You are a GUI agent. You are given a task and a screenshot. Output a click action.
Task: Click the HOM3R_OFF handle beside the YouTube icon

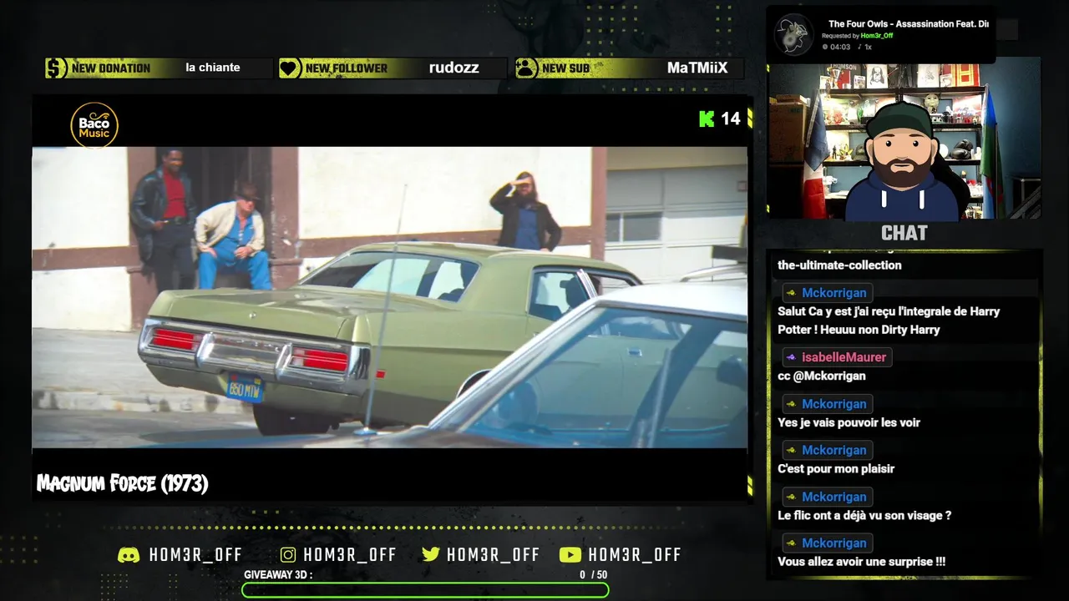point(635,555)
